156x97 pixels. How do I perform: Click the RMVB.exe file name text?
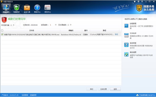[x=32, y=34]
